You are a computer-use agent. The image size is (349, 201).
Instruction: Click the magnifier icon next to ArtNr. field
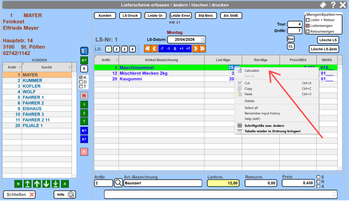point(118,183)
